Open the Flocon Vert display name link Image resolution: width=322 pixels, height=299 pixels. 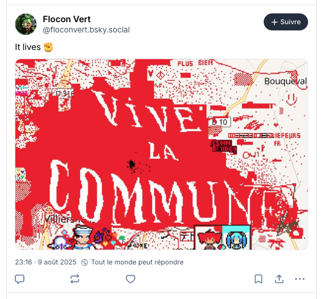[67, 19]
